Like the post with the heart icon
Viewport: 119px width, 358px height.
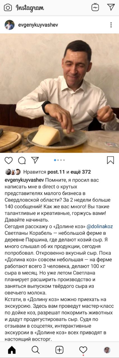pyautogui.click(x=9, y=160)
